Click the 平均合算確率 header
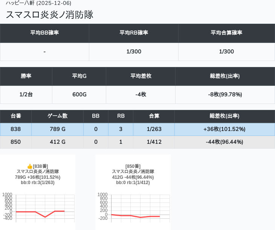This screenshot has height=230, width=275. 226,33
